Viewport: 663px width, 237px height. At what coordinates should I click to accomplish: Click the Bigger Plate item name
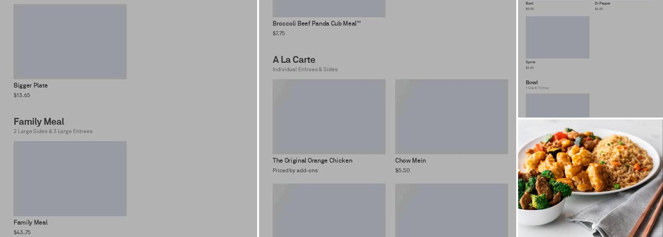pyautogui.click(x=31, y=86)
